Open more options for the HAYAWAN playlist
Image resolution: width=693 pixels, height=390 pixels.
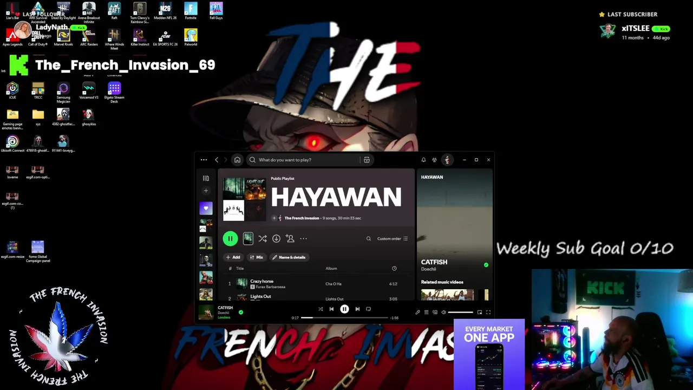pyautogui.click(x=303, y=238)
